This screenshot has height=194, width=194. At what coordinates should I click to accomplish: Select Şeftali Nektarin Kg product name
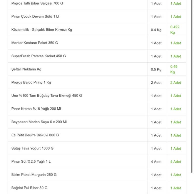click(26, 69)
